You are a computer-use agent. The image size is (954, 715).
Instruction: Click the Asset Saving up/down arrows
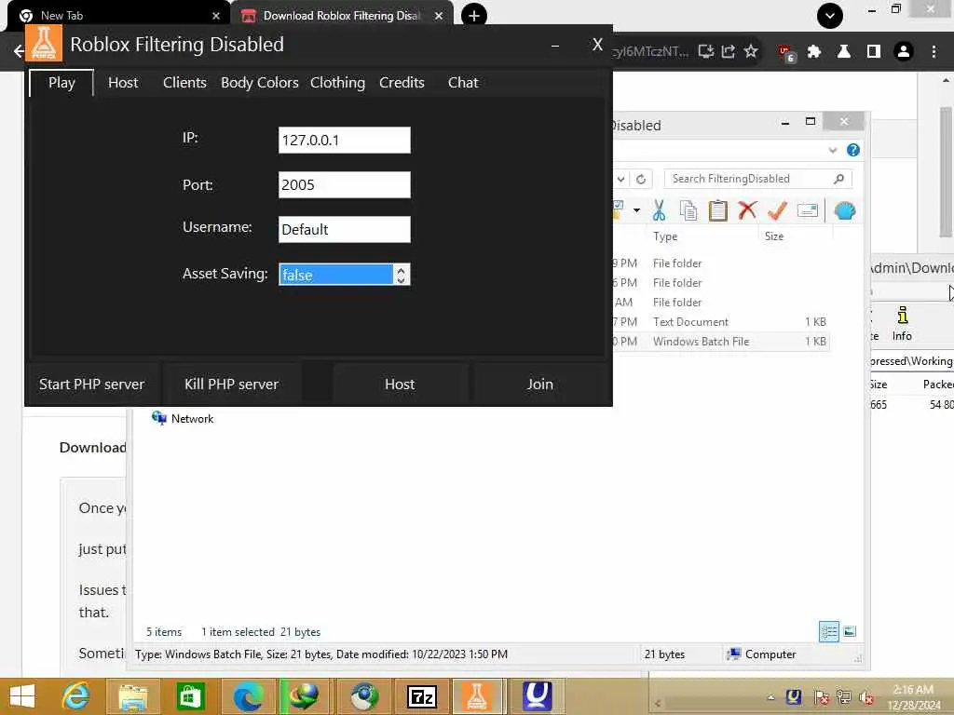click(401, 275)
